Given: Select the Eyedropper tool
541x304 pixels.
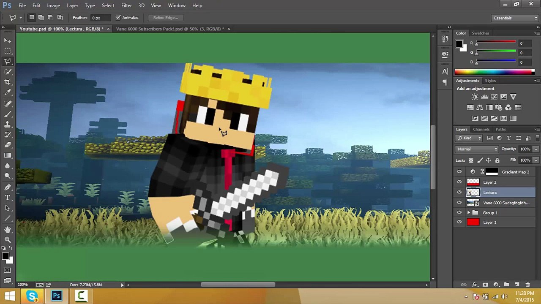Looking at the screenshot, I should (8, 92).
